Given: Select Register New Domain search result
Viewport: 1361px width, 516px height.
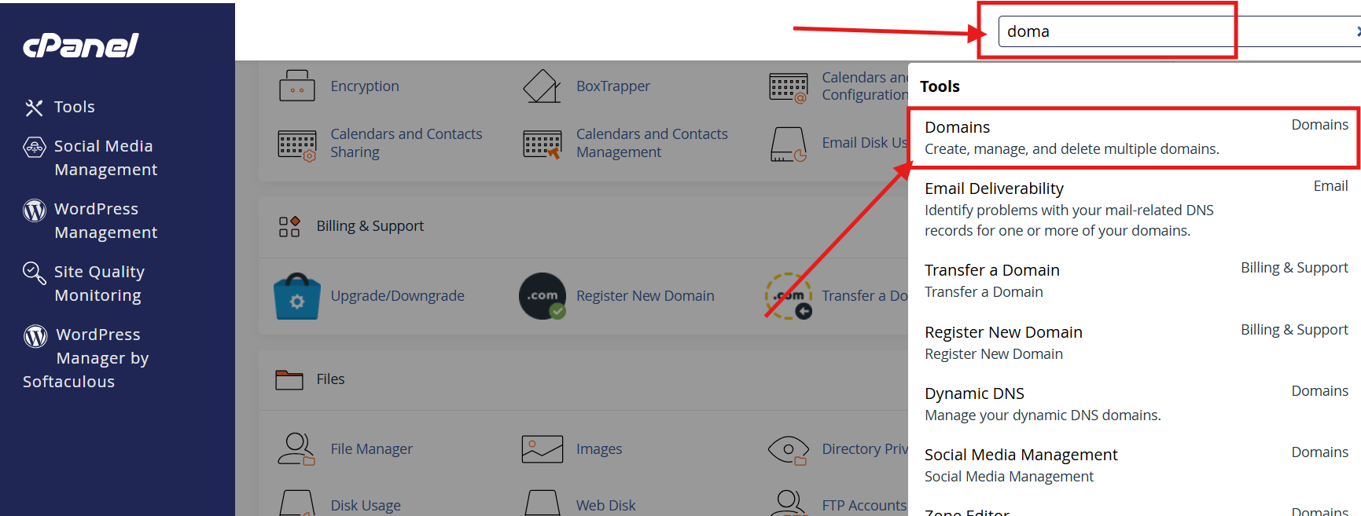Looking at the screenshot, I should point(1134,342).
